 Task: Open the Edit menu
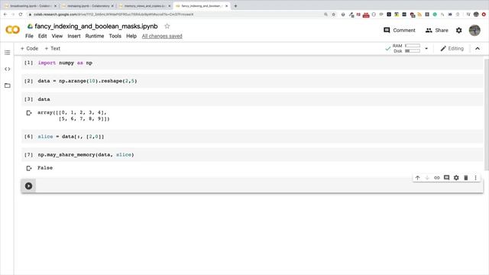[x=43, y=36]
